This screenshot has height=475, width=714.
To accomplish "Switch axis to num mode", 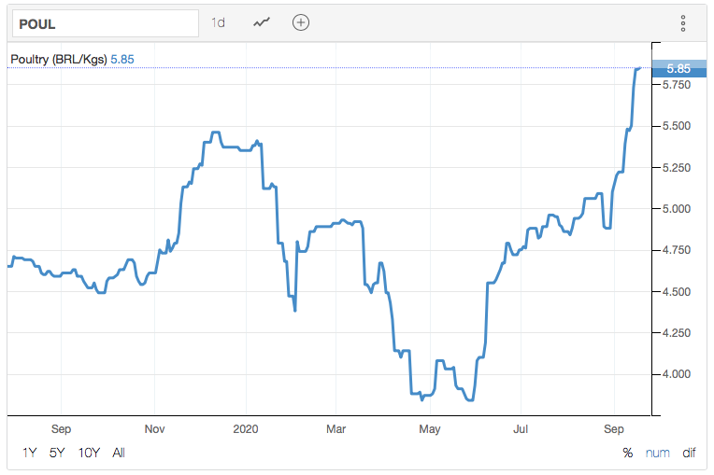I will coord(658,453).
